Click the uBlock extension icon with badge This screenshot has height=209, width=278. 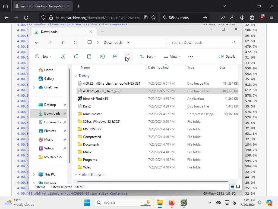click(262, 17)
